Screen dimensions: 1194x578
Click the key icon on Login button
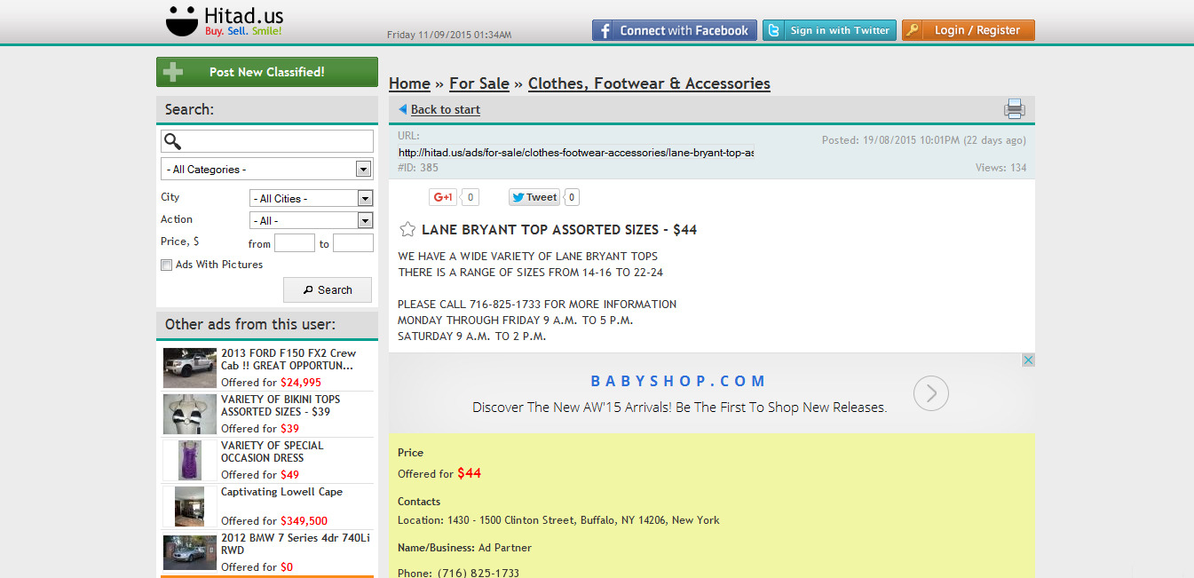[x=913, y=30]
